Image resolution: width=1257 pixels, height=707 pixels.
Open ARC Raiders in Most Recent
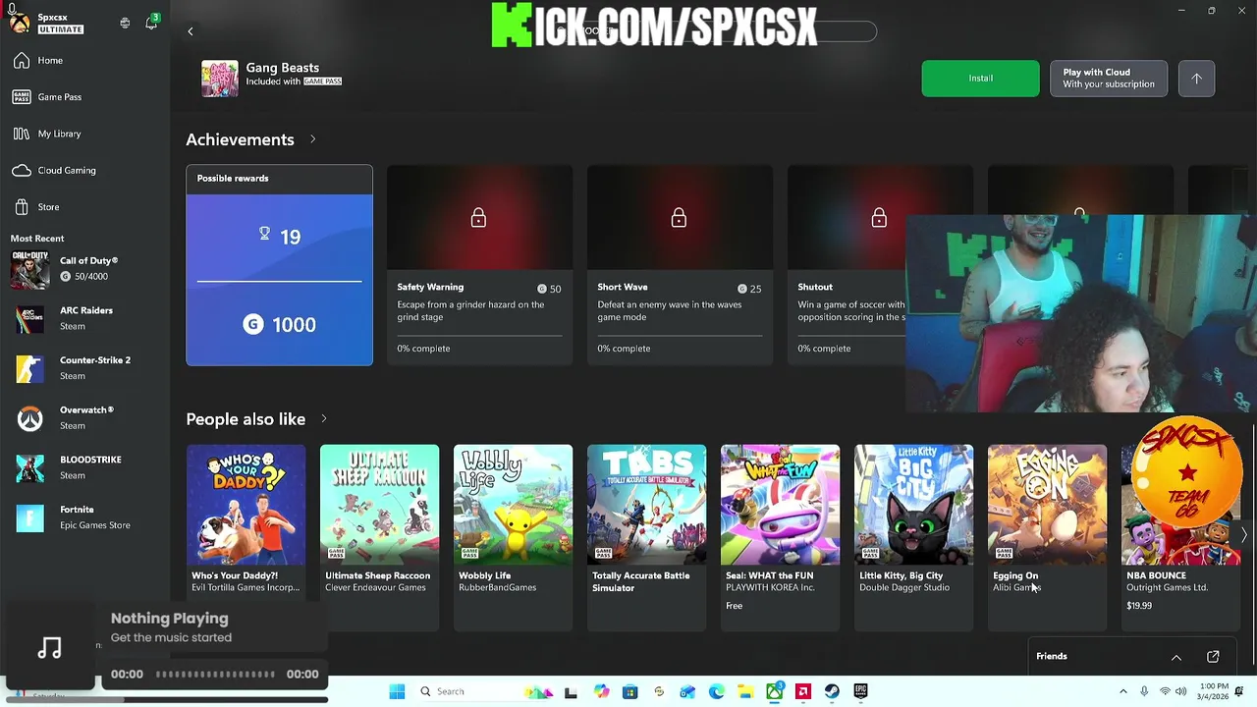pyautogui.click(x=84, y=318)
